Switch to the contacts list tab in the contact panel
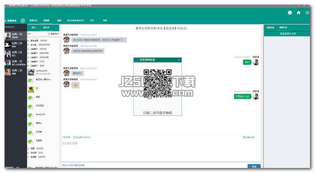315x173 pixels. point(46,27)
